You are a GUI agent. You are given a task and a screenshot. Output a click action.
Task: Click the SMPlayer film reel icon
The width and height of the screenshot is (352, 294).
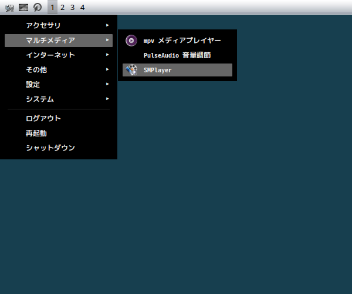click(x=131, y=70)
